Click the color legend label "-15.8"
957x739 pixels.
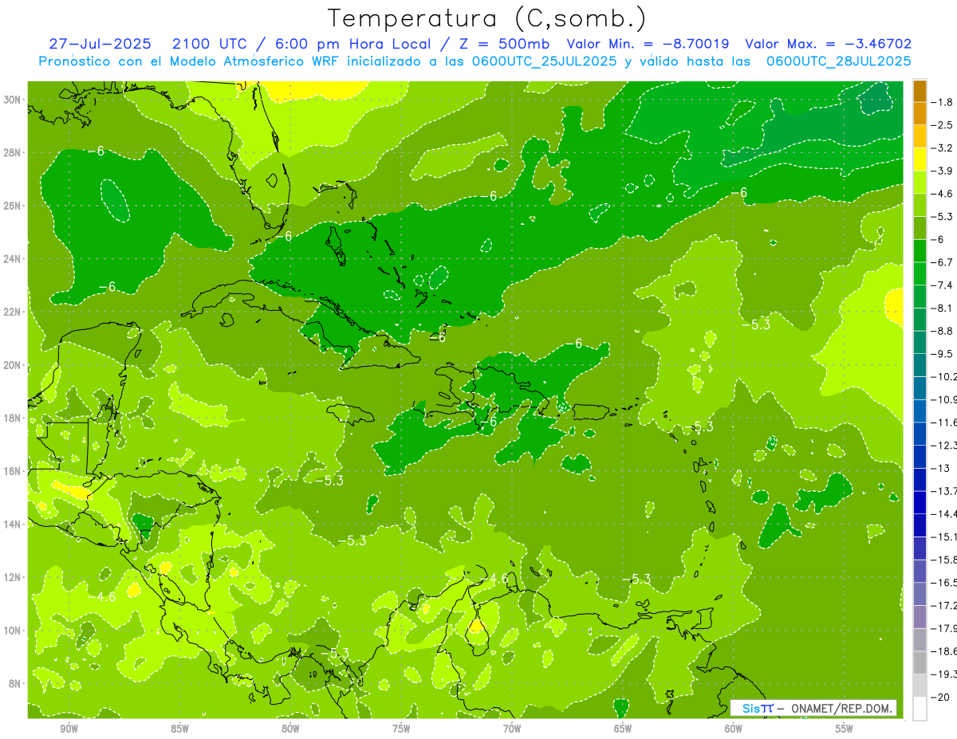[944, 560]
